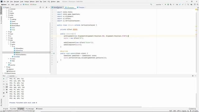Update project with the blue Git arrow icon

(x=180, y=4)
